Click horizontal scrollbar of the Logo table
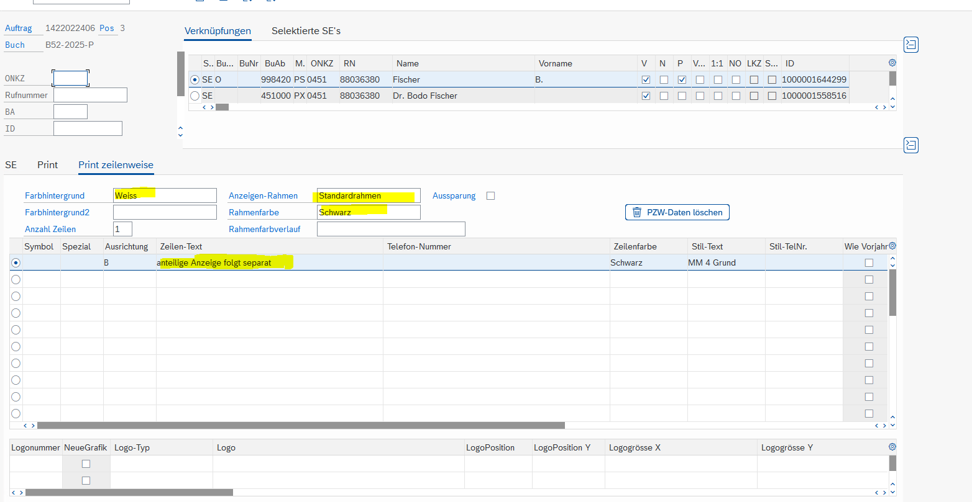The height and width of the screenshot is (502, 972). pos(129,492)
